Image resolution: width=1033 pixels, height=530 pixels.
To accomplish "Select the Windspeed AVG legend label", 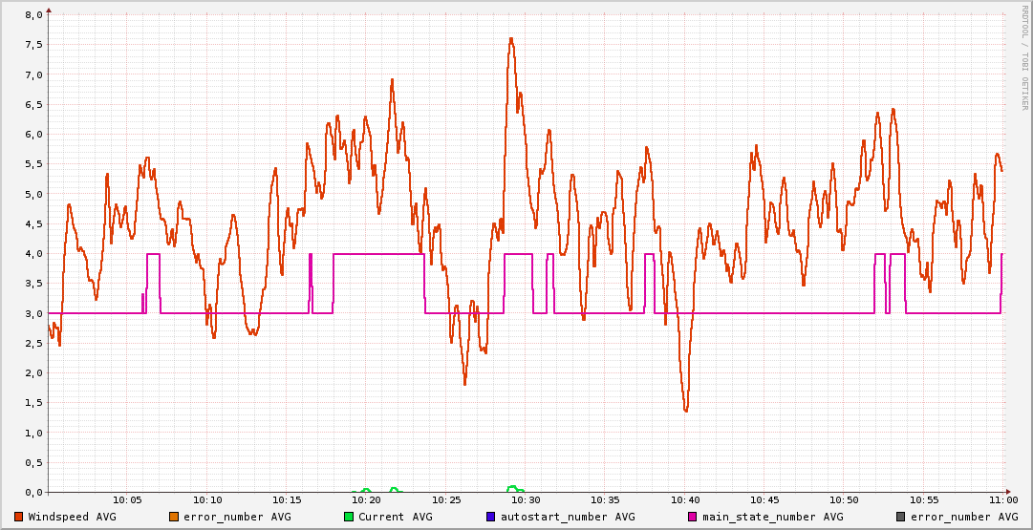I will 72,517.
